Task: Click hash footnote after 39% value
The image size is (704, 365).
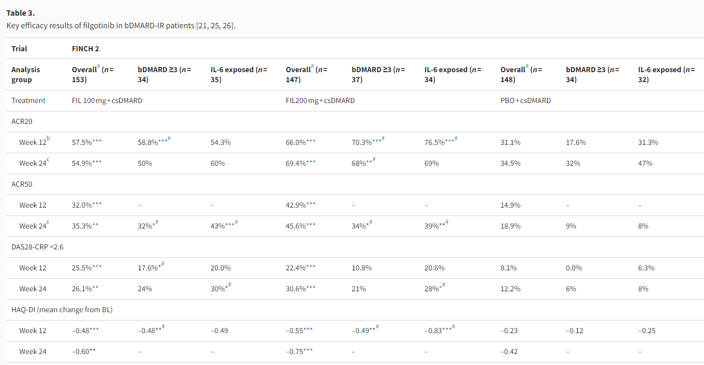Action: coord(446,223)
